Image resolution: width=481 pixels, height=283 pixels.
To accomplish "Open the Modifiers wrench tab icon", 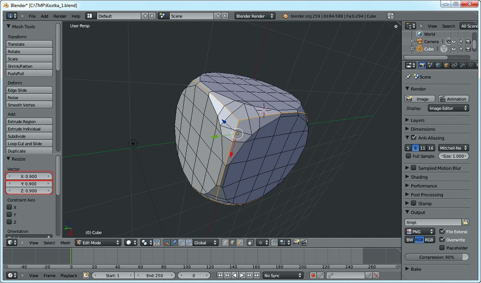I will (x=462, y=65).
